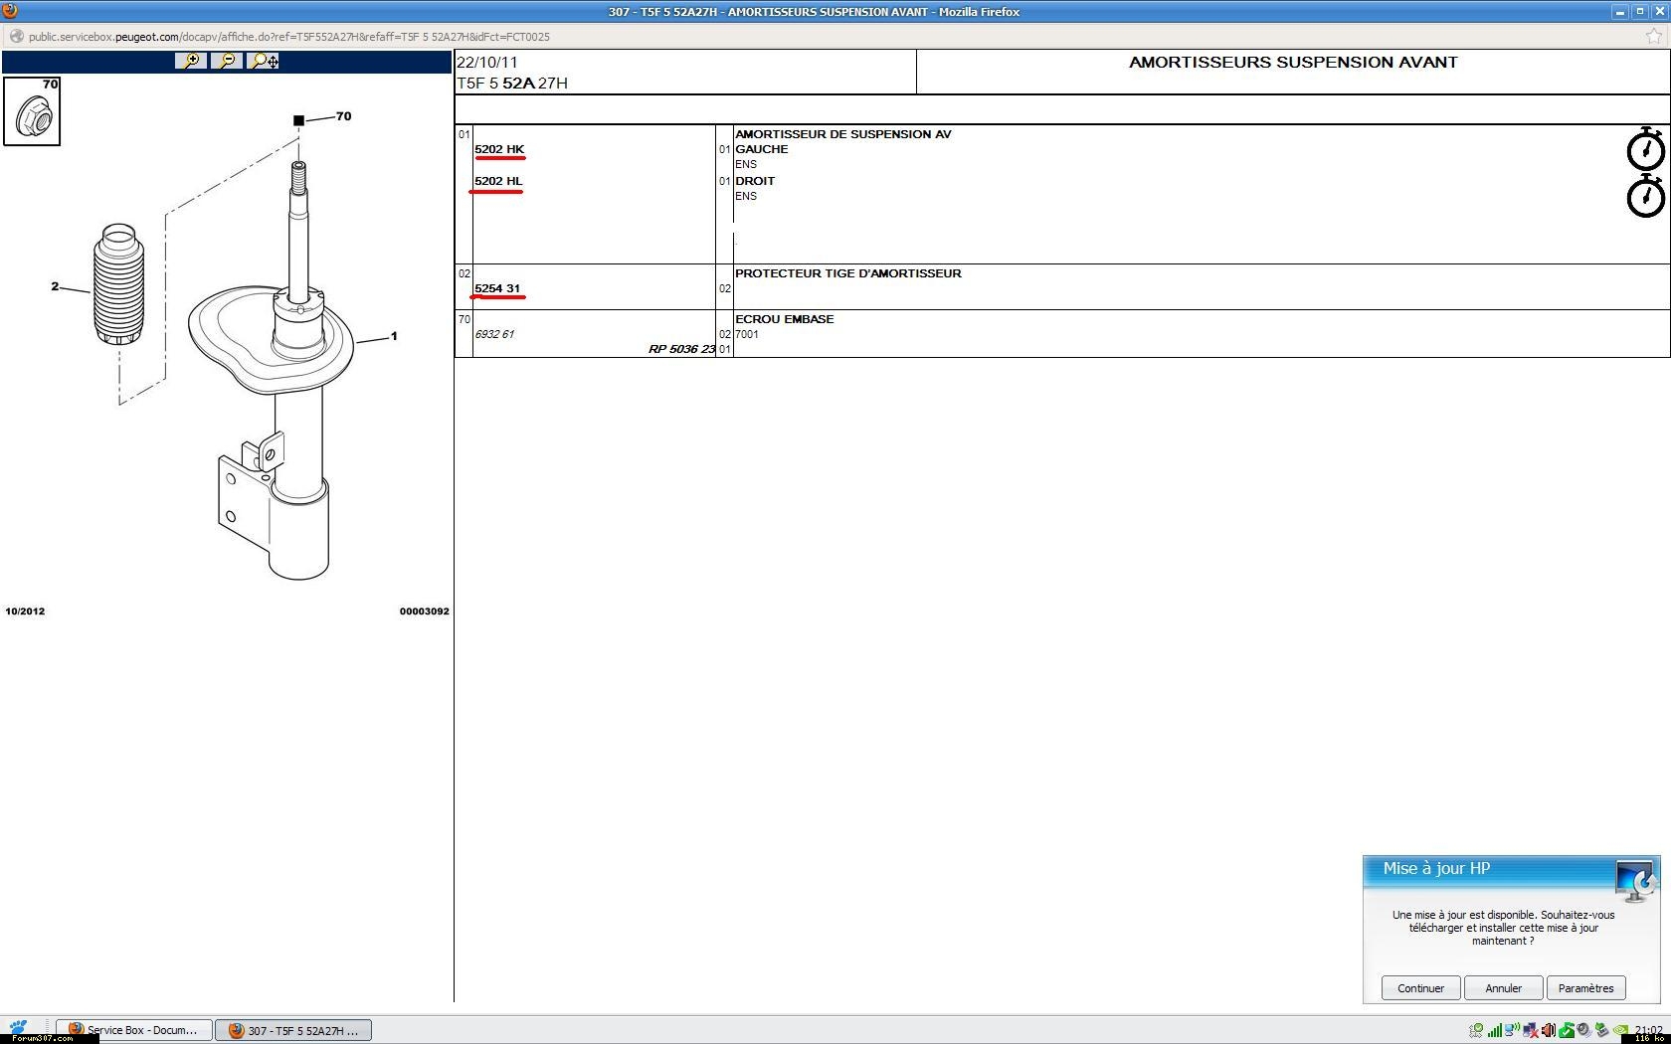Zoom in on the strut diagram

click(190, 61)
